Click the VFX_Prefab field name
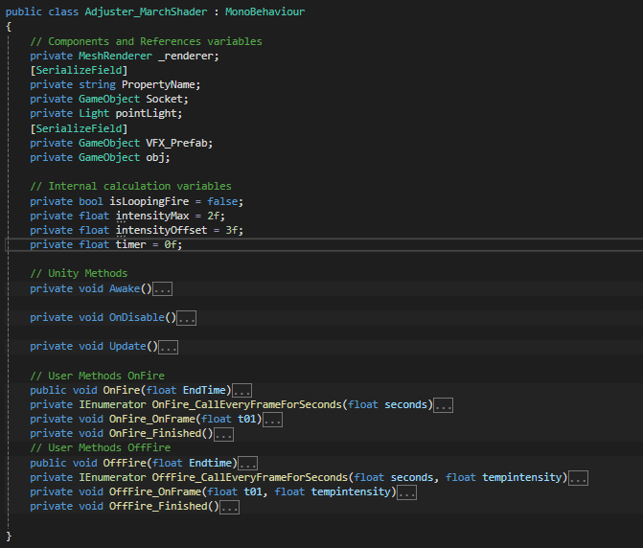Image resolution: width=643 pixels, height=548 pixels. [x=177, y=143]
